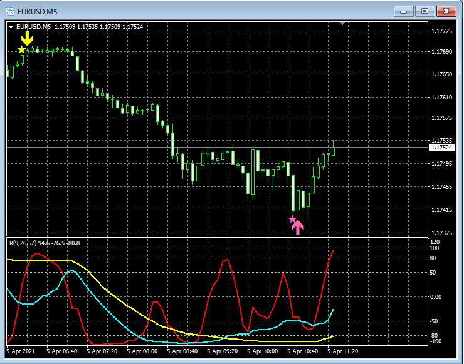
Task: Click the pink star signal marker
Action: (292, 219)
